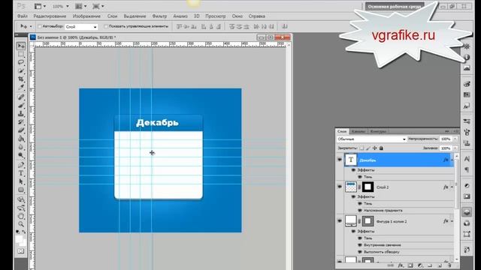Click the add layer style fx icon at panel bottom

click(x=401, y=265)
